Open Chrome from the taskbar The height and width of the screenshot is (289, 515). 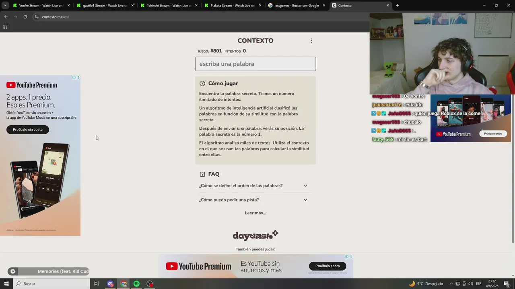pyautogui.click(x=124, y=284)
